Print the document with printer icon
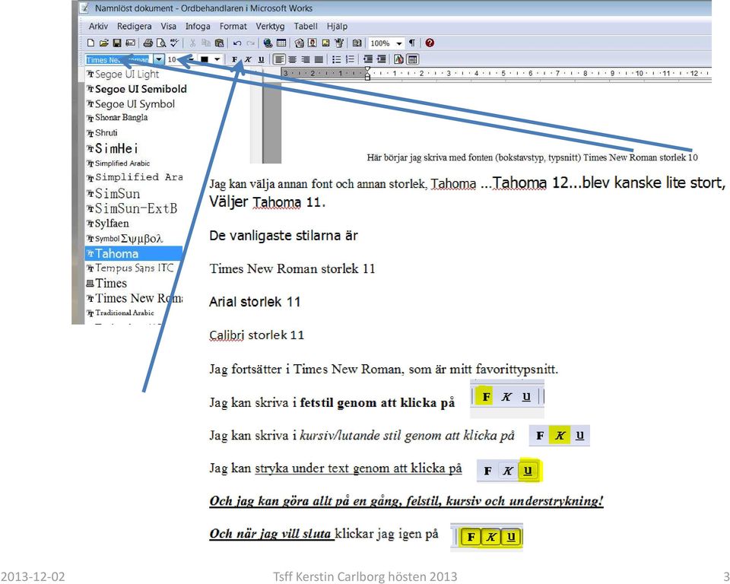The height and width of the screenshot is (584, 730). 148,43
